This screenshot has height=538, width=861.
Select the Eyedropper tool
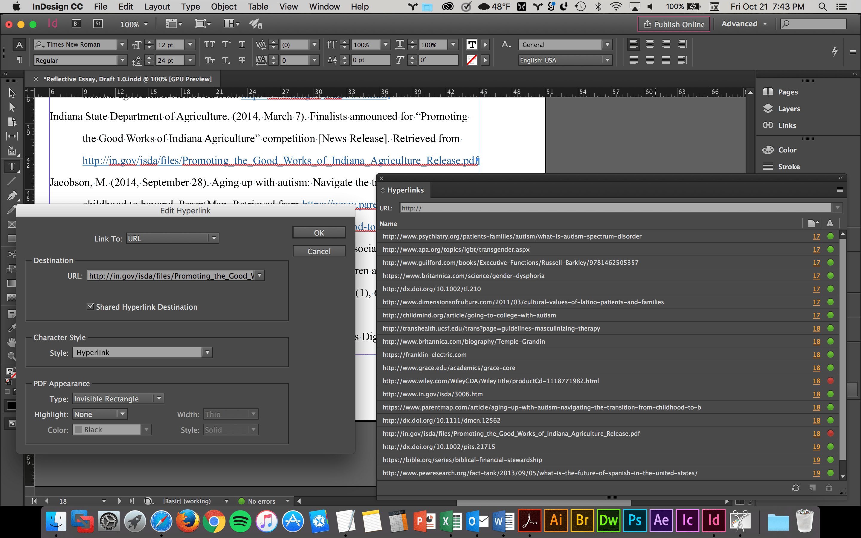[12, 328]
